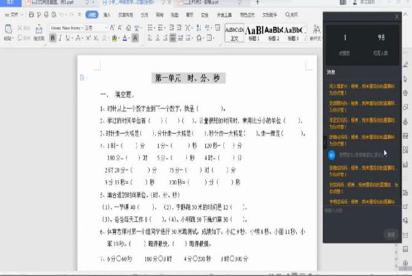Click the send button in chat panel
The height and width of the screenshot is (276, 412).
[x=391, y=234]
